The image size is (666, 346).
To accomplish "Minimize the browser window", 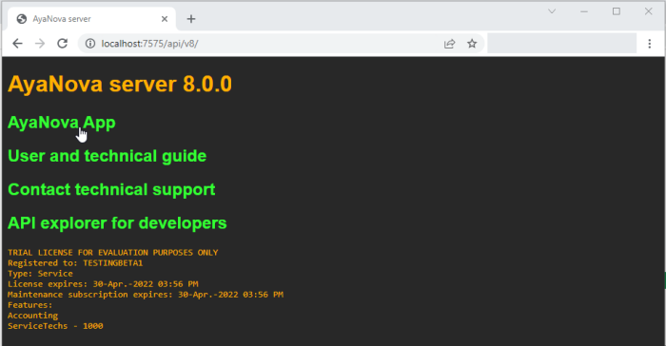I will (x=584, y=11).
